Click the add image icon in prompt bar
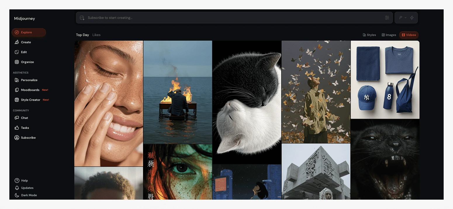This screenshot has height=209, width=453. (x=82, y=18)
